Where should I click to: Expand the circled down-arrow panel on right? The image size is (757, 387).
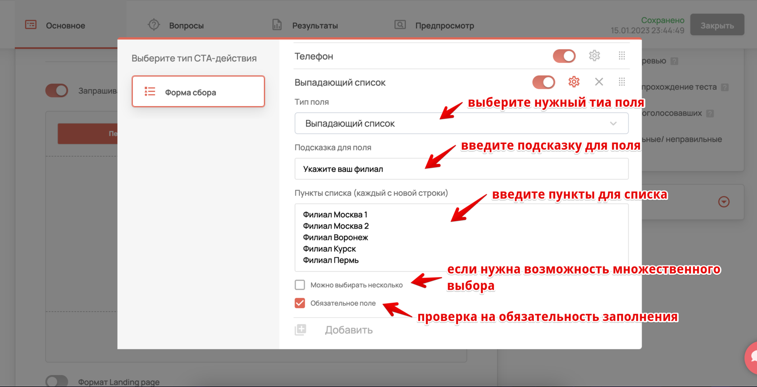(x=724, y=202)
